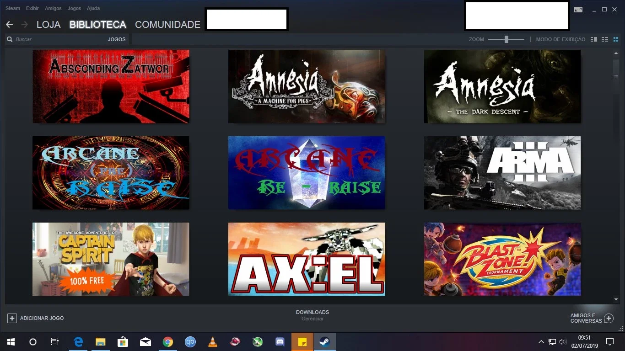Select AX:EL game tile
This screenshot has height=351, width=625.
pyautogui.click(x=307, y=259)
